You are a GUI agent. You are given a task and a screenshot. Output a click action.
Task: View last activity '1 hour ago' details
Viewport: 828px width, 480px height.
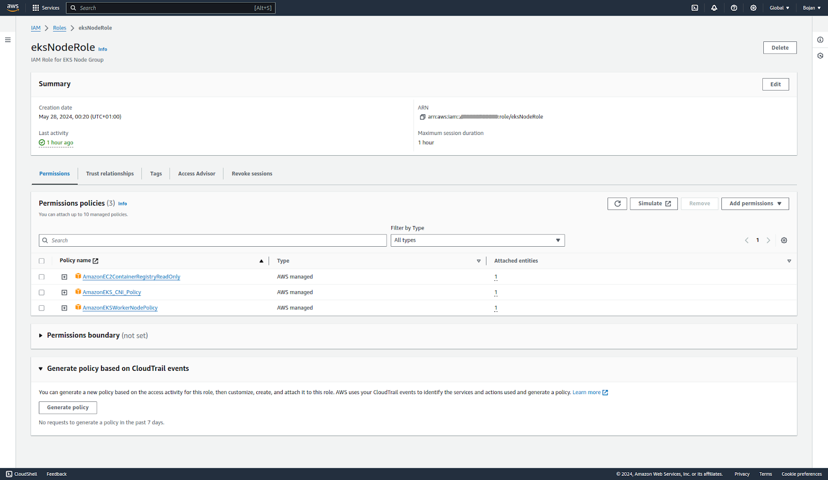(x=60, y=143)
